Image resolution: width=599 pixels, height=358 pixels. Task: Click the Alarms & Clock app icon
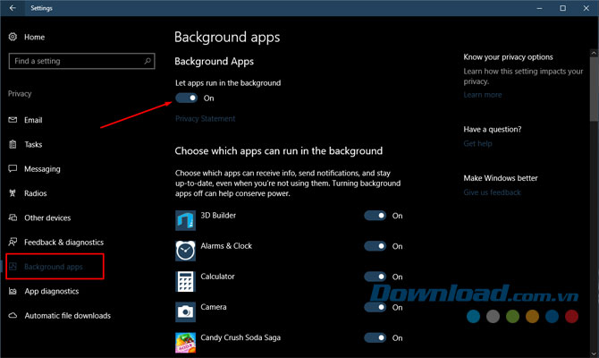click(x=185, y=251)
